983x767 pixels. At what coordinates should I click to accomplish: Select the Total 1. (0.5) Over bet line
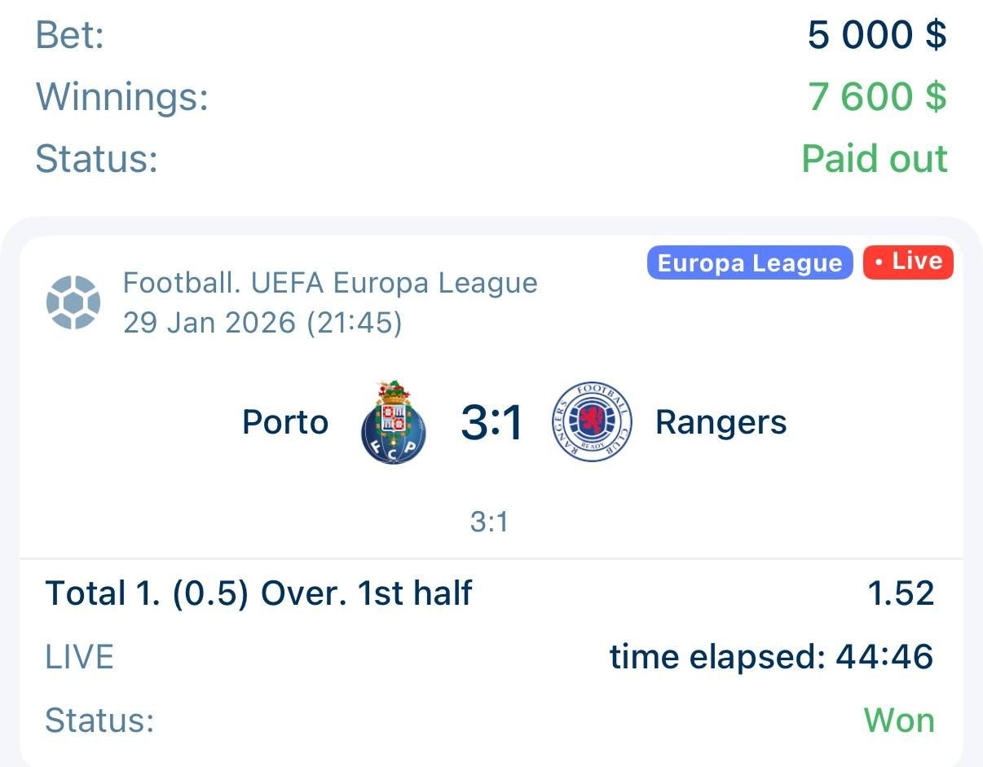point(258,593)
